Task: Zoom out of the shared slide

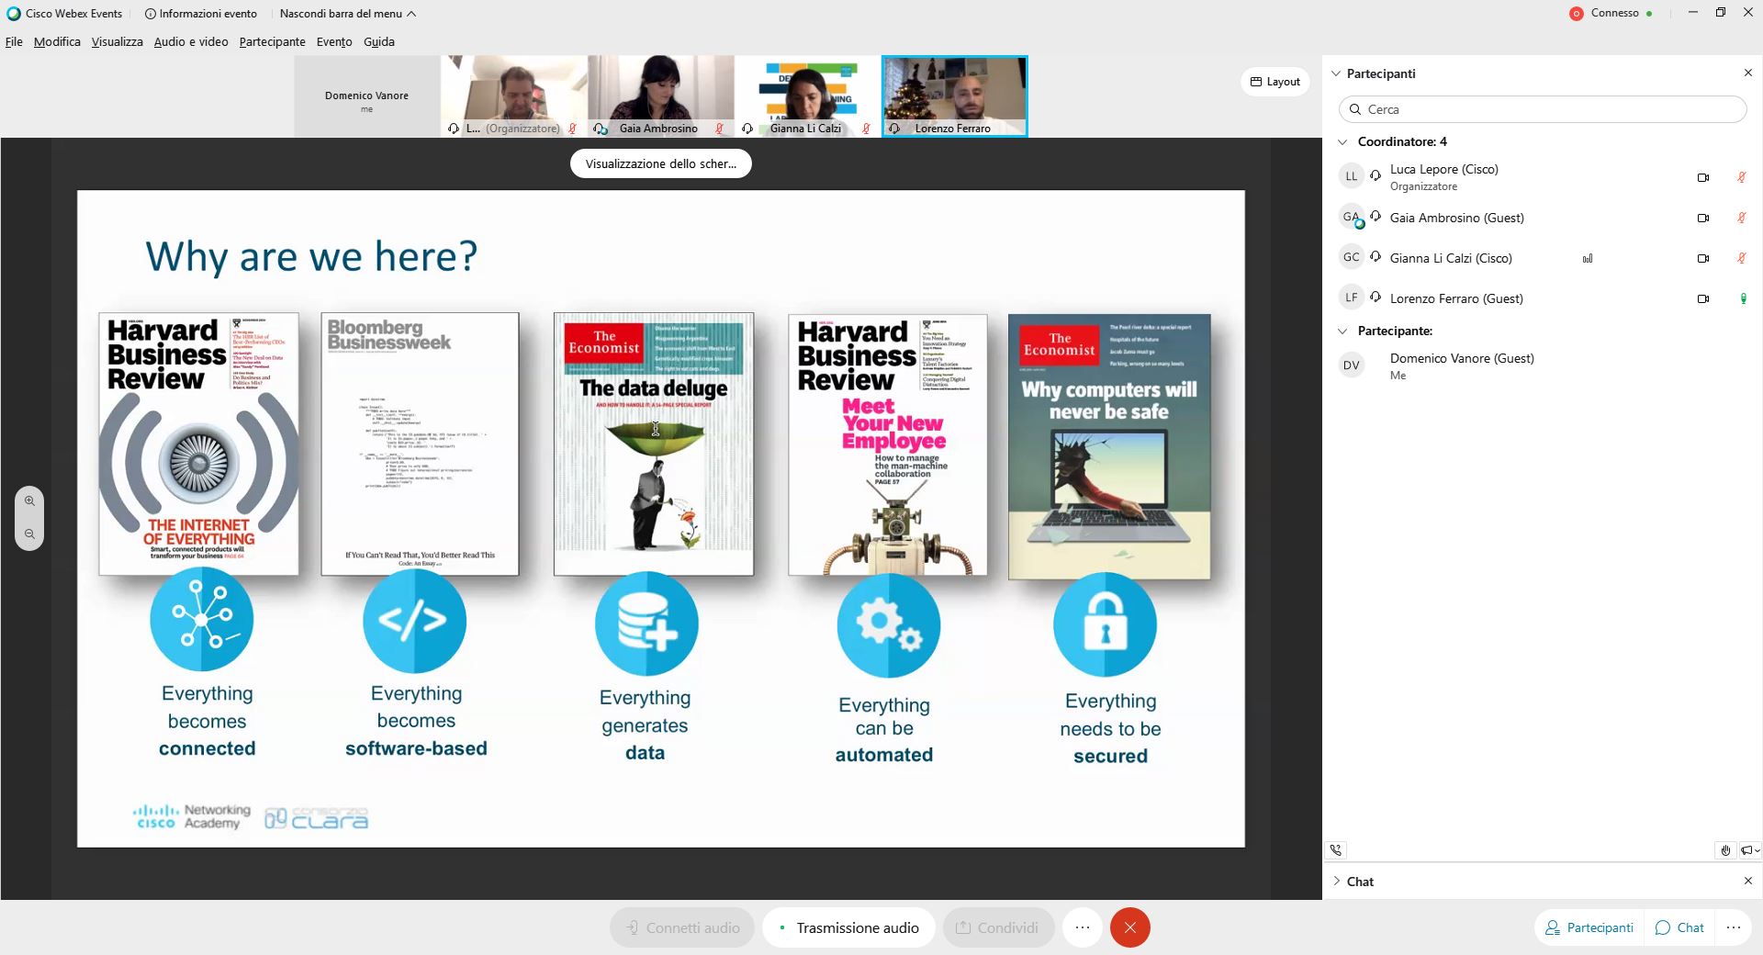Action: [x=29, y=534]
